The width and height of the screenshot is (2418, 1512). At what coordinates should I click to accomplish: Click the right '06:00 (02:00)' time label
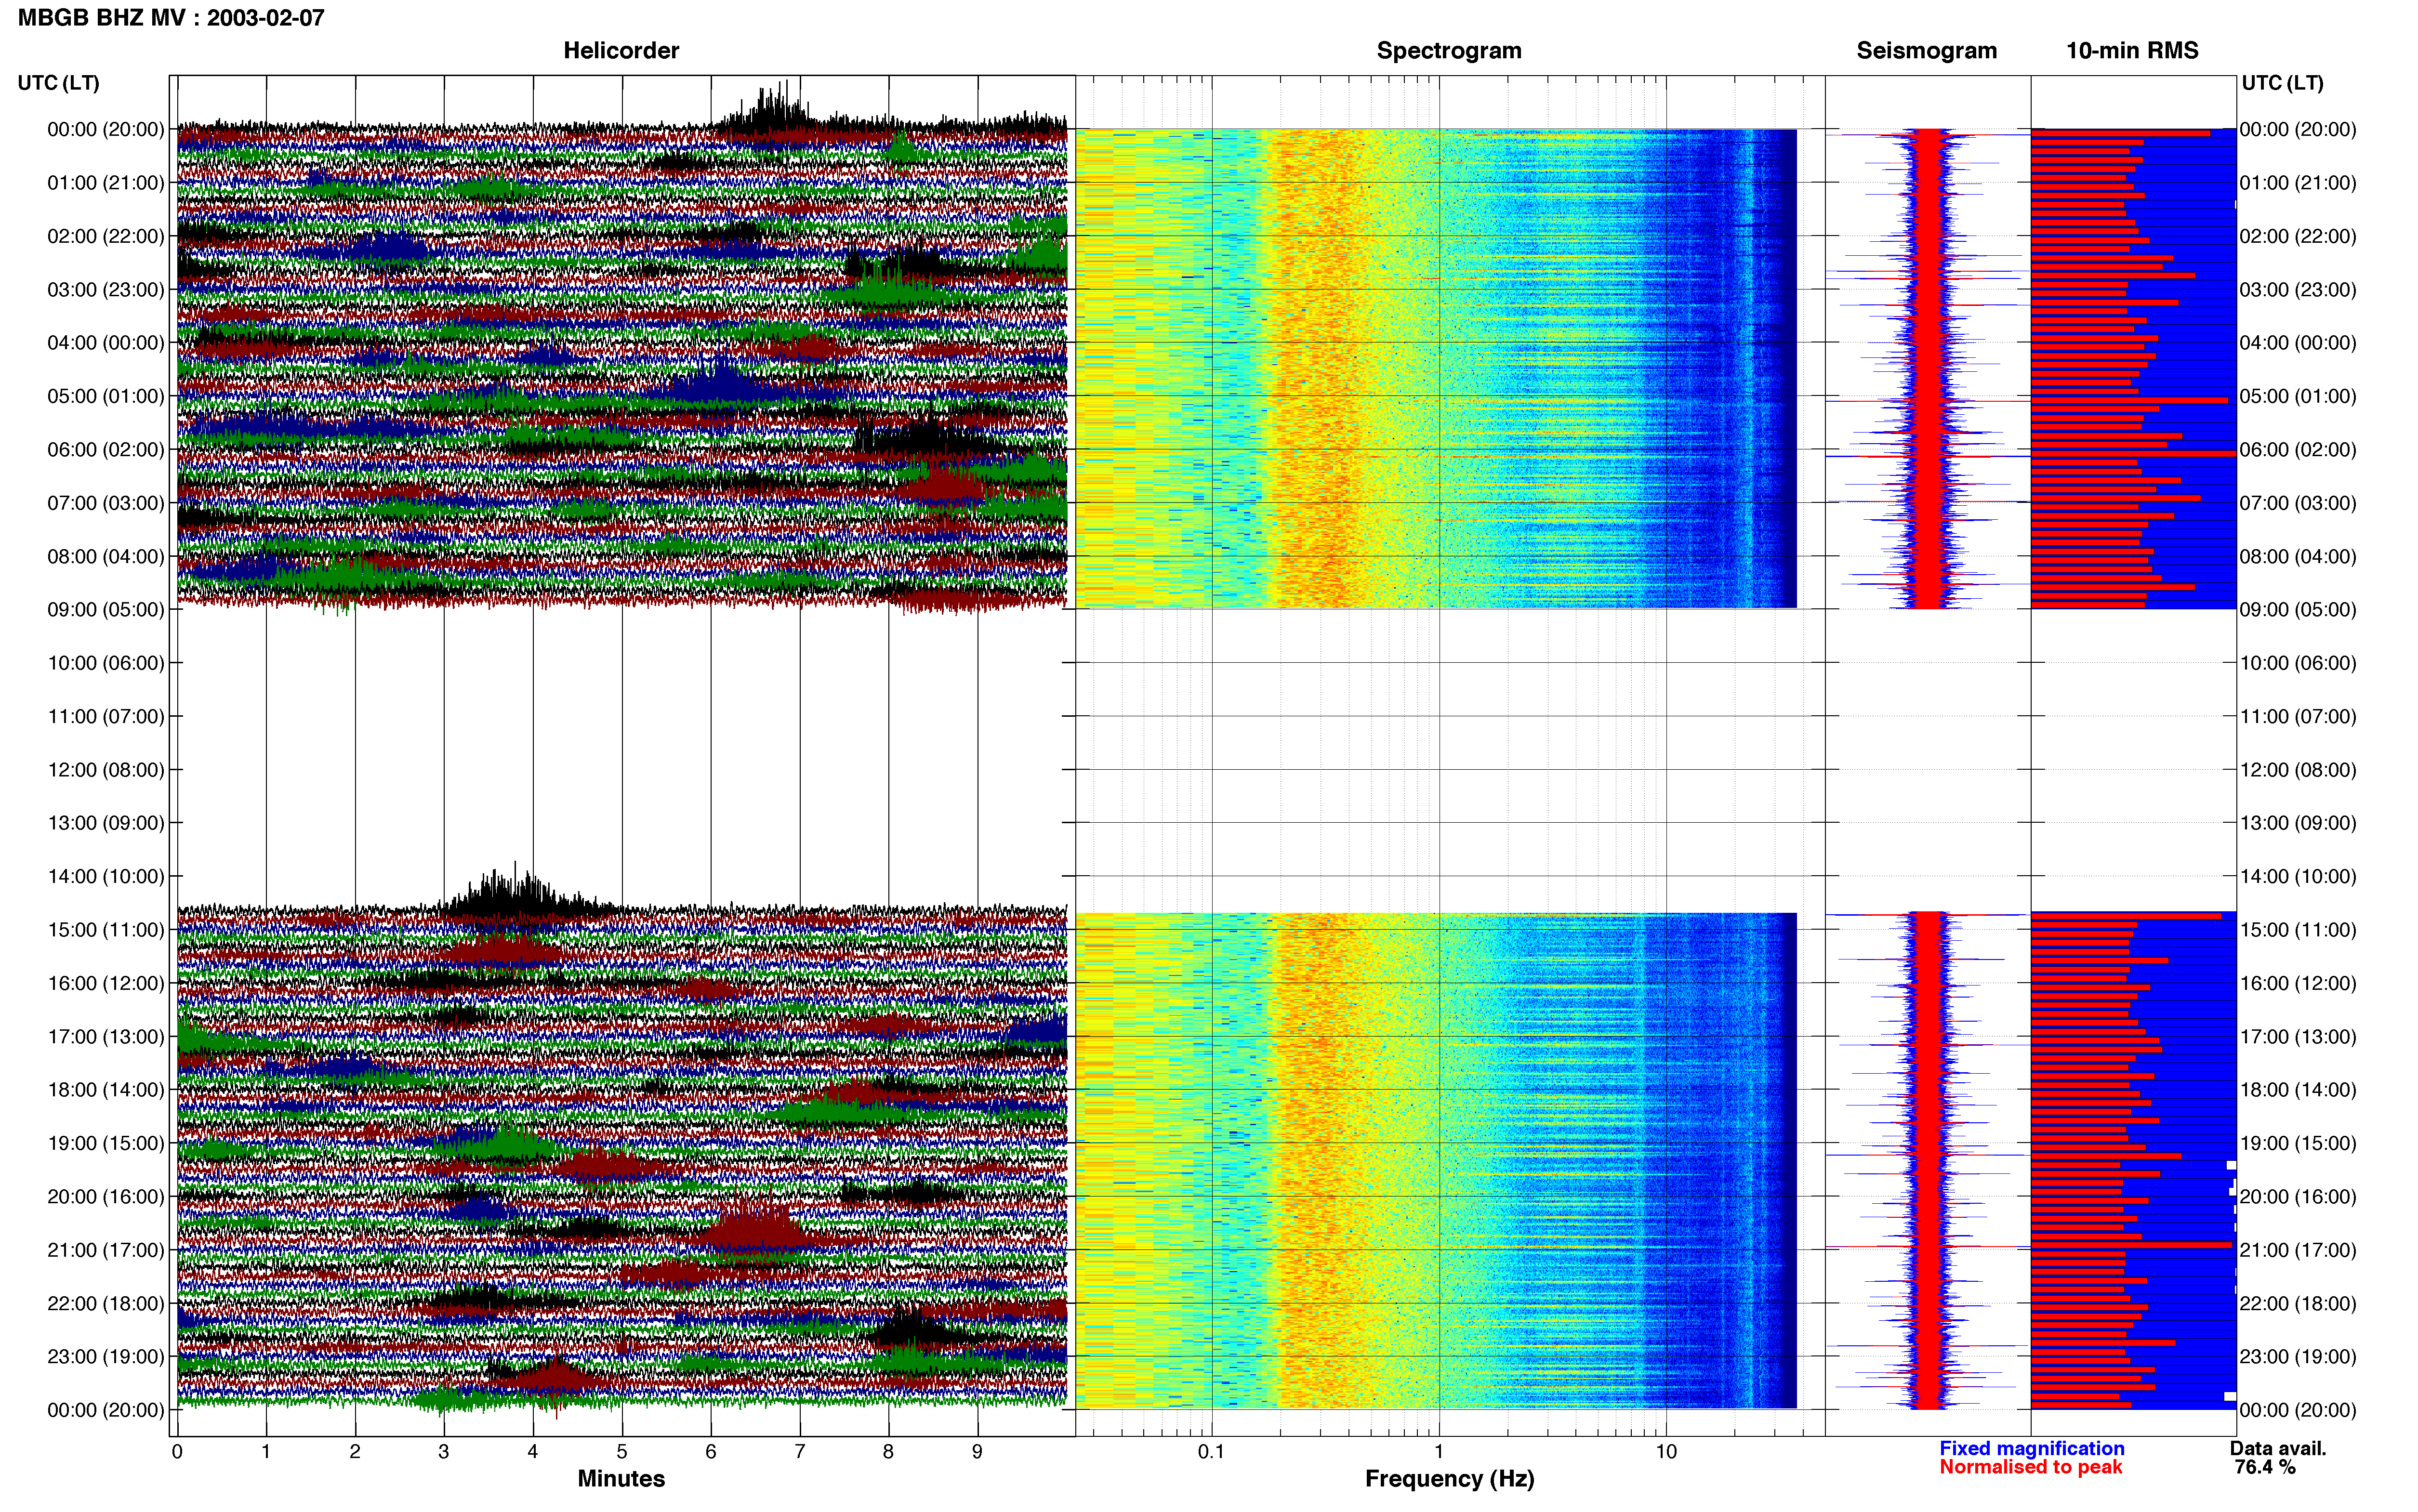2298,449
